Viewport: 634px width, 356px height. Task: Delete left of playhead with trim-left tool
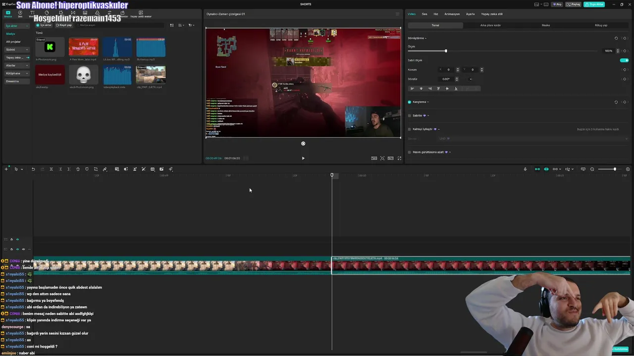pos(60,169)
